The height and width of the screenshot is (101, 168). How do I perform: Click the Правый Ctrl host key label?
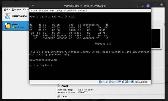pos(141,82)
